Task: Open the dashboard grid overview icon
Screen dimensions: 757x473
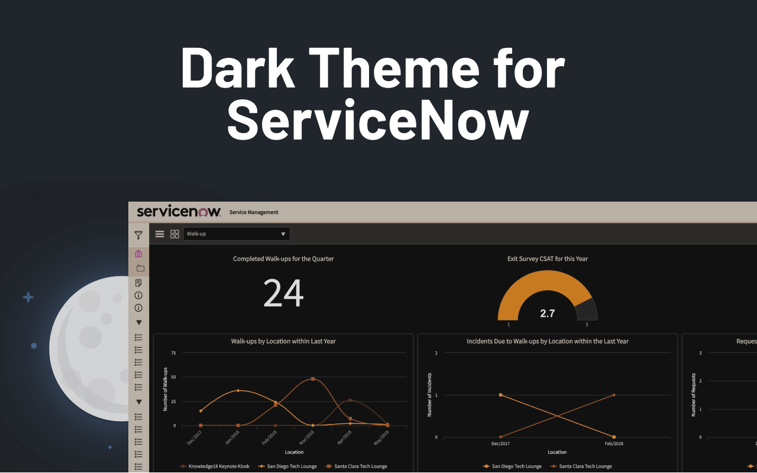Action: [x=174, y=234]
